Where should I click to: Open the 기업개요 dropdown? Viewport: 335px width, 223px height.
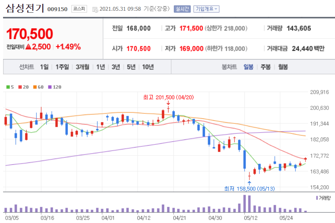206,9
